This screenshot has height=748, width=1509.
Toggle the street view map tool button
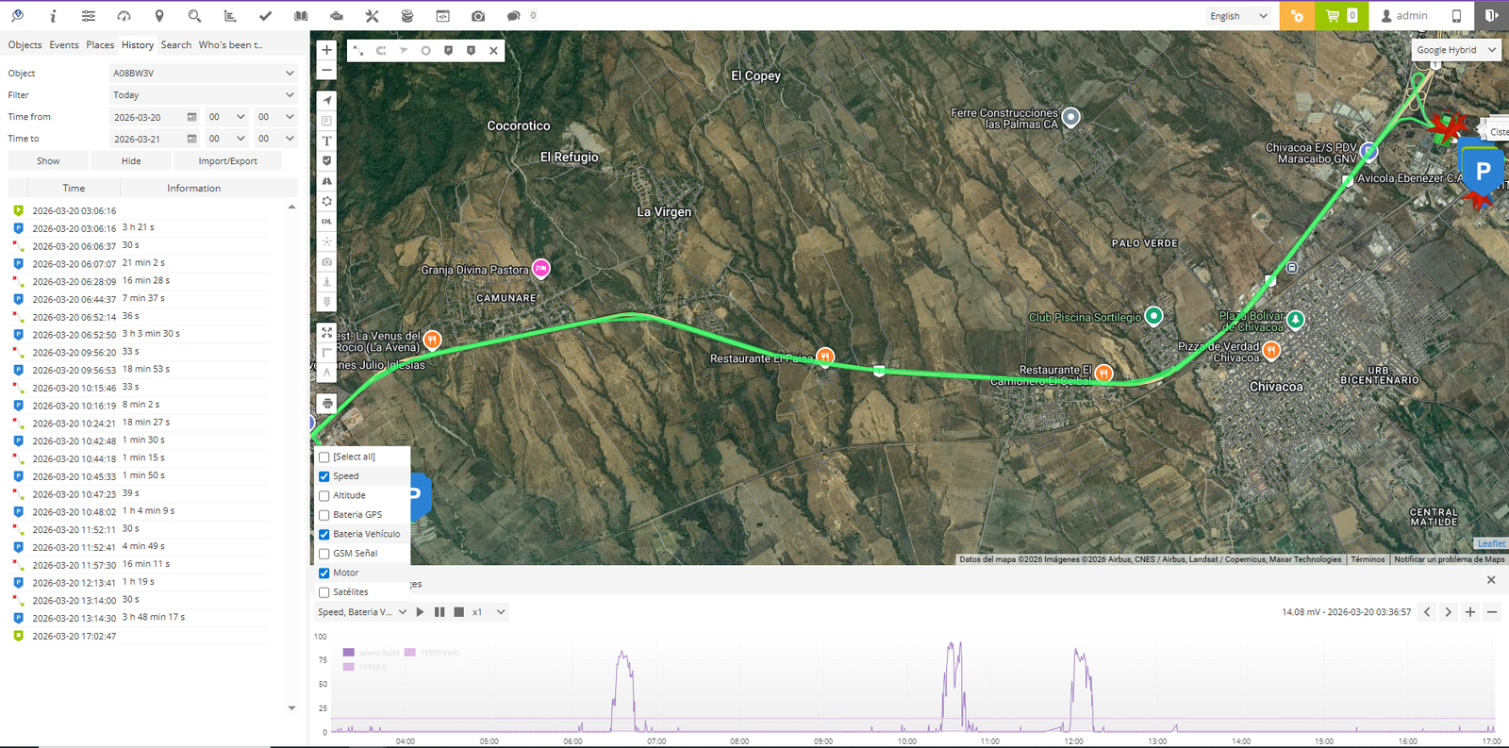327,282
